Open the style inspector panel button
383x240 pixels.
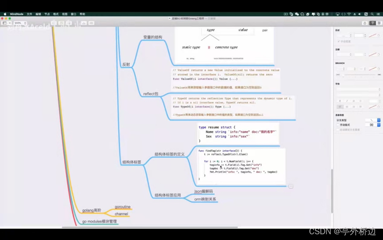tap(372, 23)
